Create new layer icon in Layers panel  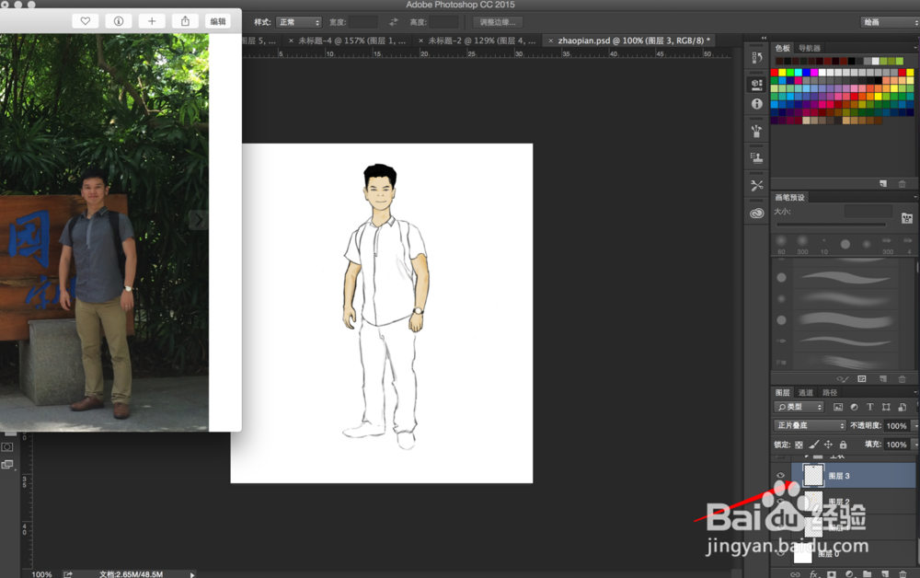coord(885,573)
